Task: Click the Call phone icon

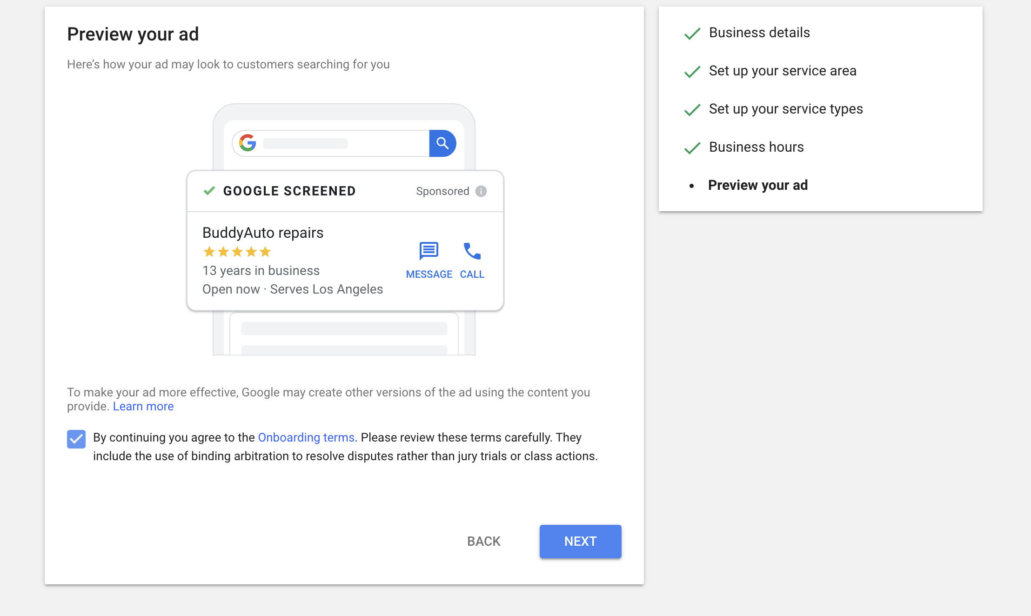Action: (x=472, y=251)
